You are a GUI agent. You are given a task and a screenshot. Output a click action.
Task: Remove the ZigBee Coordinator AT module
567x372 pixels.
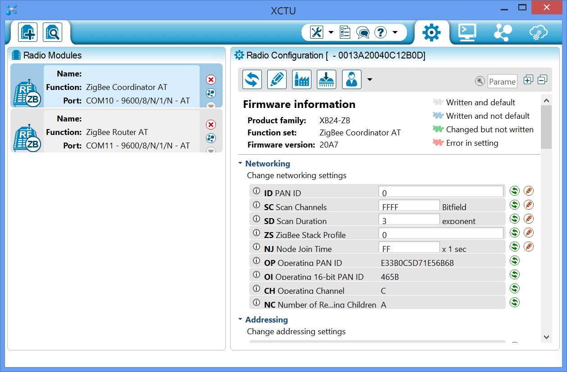point(211,80)
